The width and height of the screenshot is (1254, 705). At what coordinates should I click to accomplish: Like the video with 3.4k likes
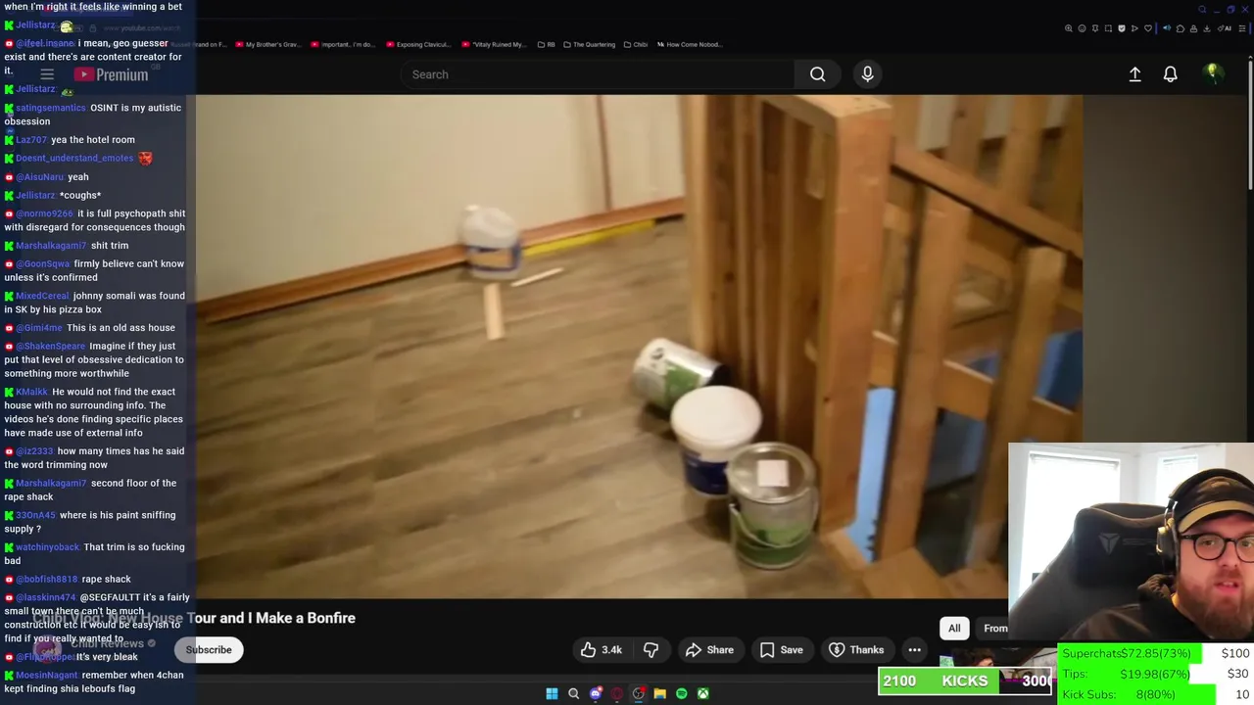pos(602,650)
